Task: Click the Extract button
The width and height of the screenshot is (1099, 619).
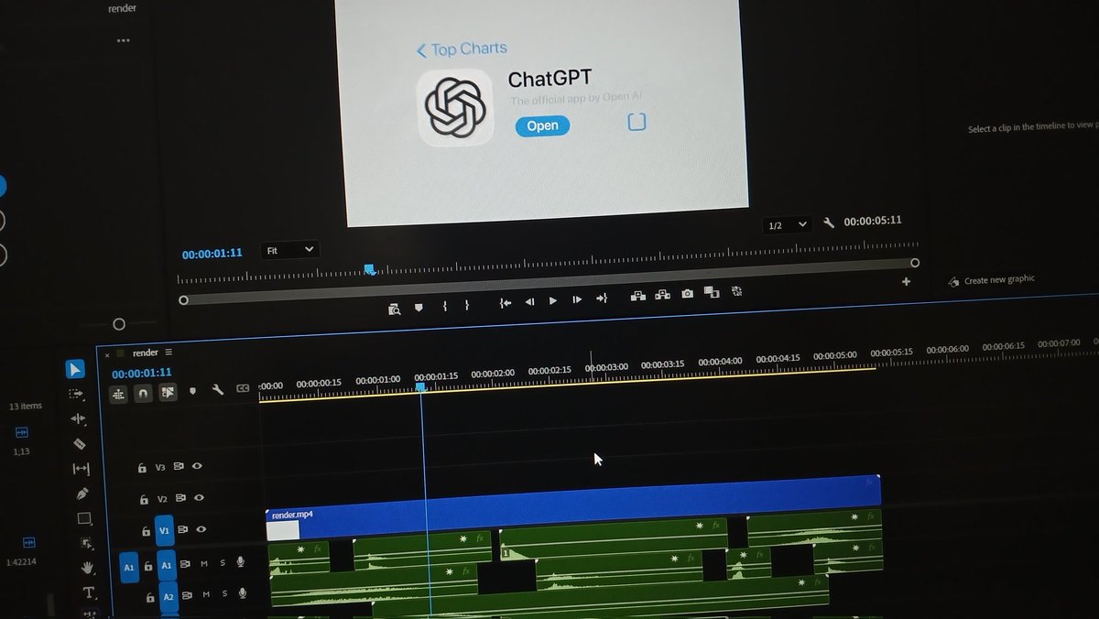Action: coord(663,295)
